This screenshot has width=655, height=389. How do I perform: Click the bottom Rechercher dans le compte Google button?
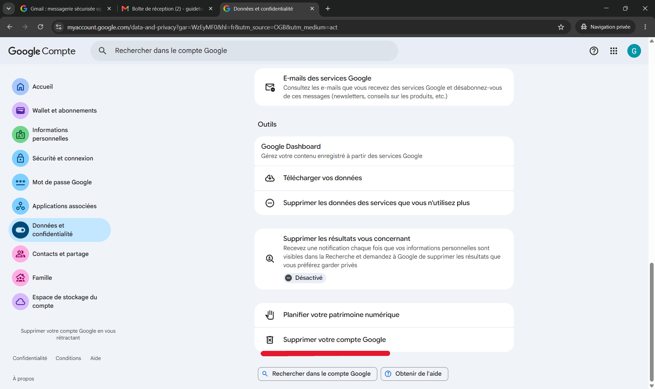[318, 374]
